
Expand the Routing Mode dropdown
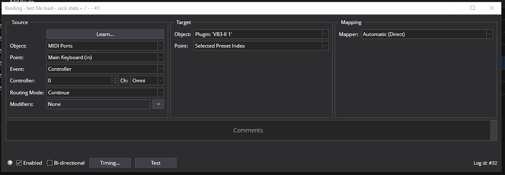105,93
